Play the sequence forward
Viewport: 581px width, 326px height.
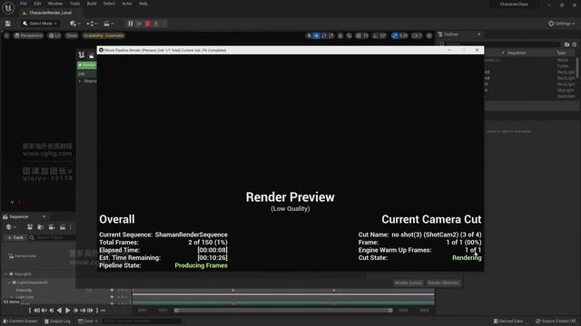68,311
